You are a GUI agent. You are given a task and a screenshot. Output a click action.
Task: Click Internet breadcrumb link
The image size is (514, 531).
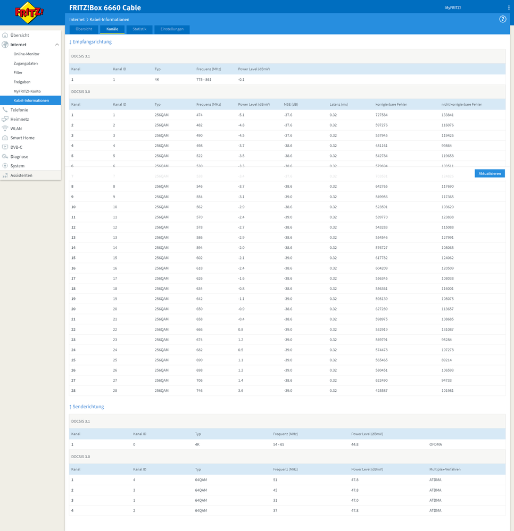click(77, 20)
